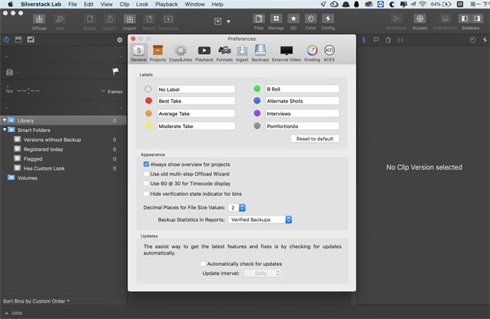Image resolution: width=490 pixels, height=319 pixels.
Task: Enable Use old multi-step Offload Wizard
Action: coord(146,174)
